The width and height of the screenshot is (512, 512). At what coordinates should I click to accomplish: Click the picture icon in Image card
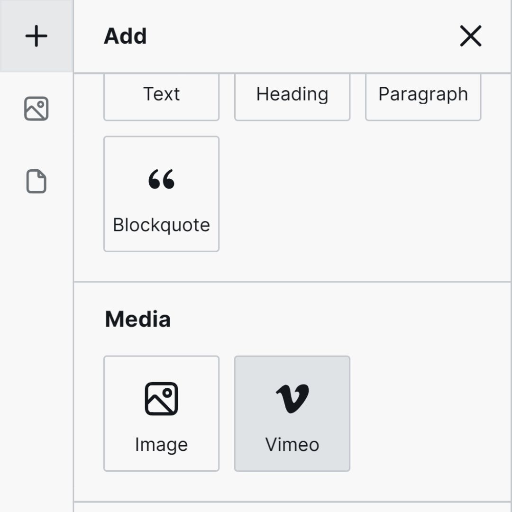(x=161, y=399)
